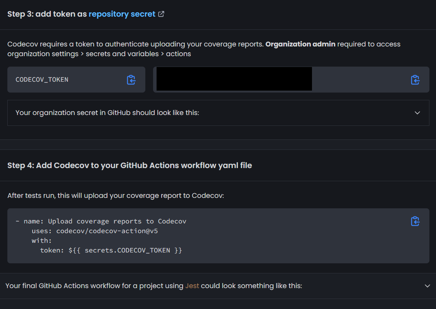Copy the YAML workflow snippet
The image size is (436, 309).
click(415, 221)
